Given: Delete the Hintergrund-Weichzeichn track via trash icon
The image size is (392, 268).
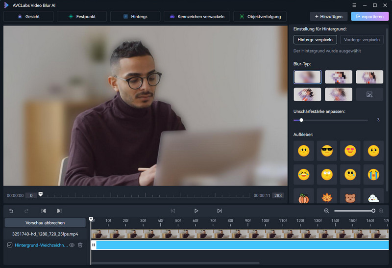Looking at the screenshot, I should (x=80, y=245).
